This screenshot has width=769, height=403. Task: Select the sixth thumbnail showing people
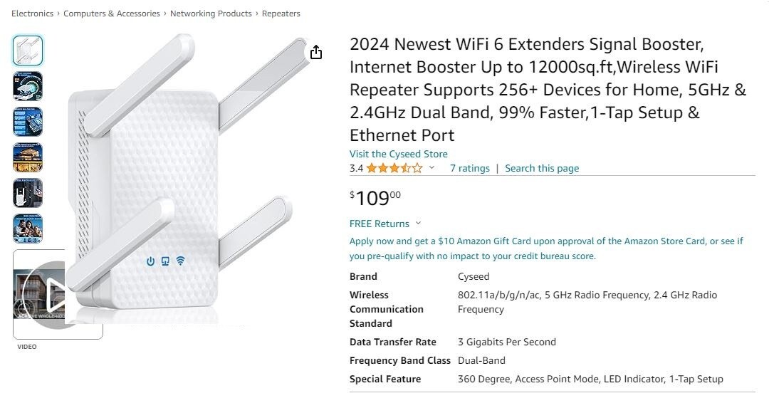pyautogui.click(x=28, y=229)
